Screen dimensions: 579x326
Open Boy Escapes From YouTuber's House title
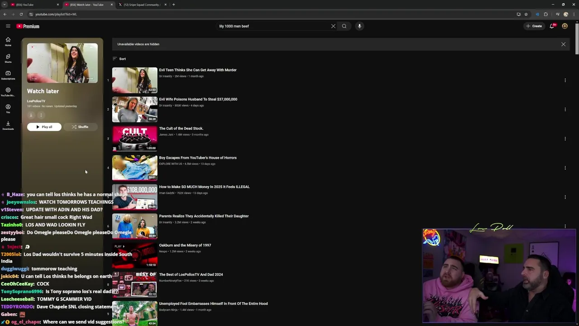point(198,158)
